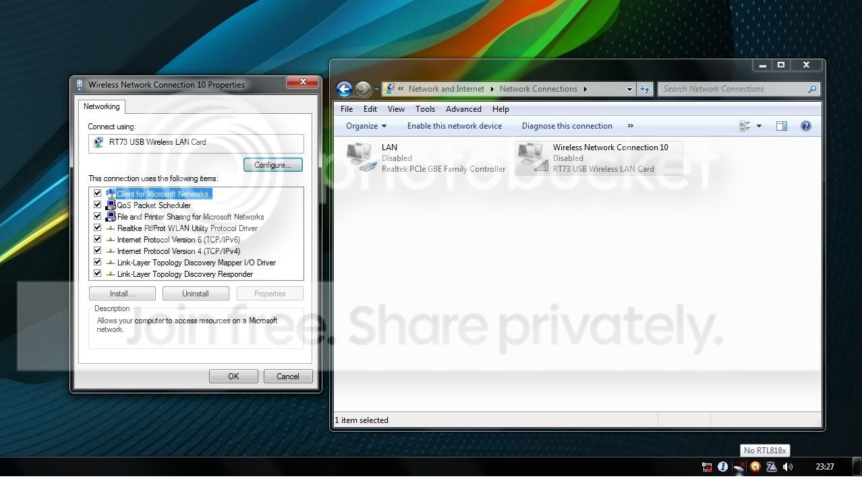Viewport: 862px width, 485px height.
Task: Uncheck 'Realtke RtlProt WLAN Utility Protocol Driver'
Action: tap(98, 228)
